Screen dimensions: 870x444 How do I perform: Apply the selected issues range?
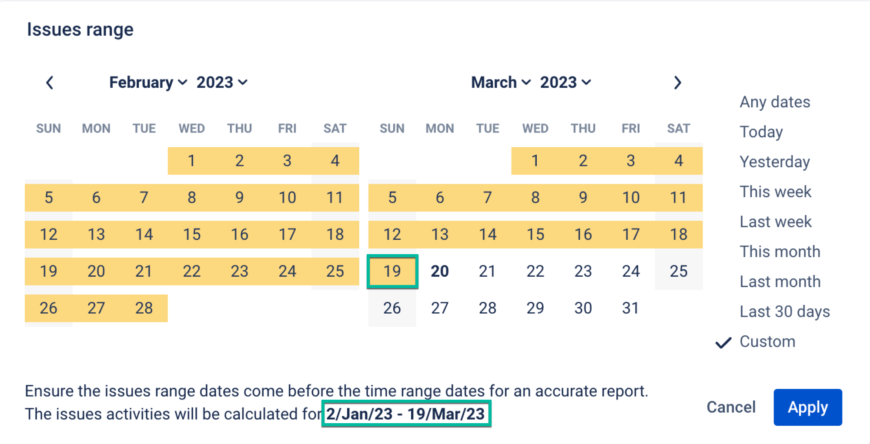(808, 407)
